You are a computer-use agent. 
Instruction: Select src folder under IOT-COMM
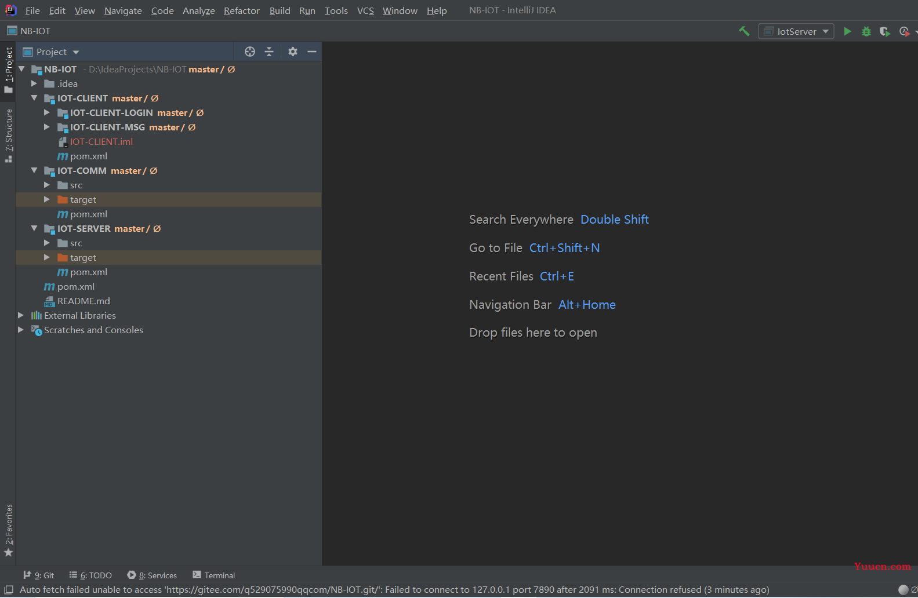pyautogui.click(x=76, y=185)
